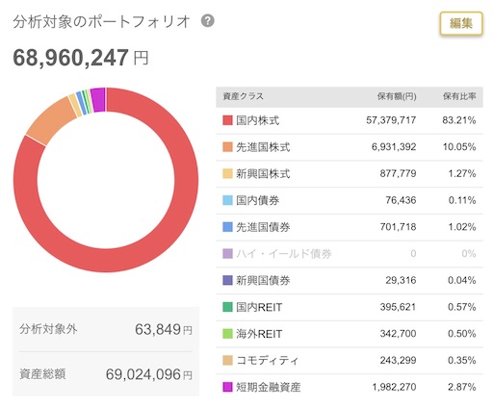
Task: Click the 保有比率 column header
Action: point(459,96)
